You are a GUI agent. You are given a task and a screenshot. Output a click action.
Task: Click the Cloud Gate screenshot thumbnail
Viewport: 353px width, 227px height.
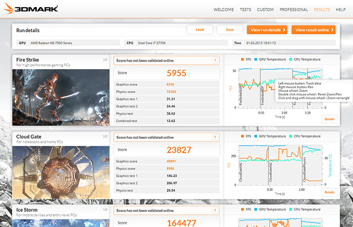(x=61, y=173)
